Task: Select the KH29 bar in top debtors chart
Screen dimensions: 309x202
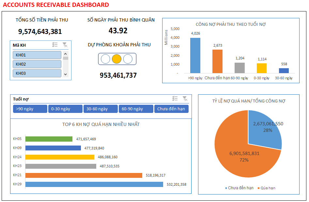Action: coord(94,184)
